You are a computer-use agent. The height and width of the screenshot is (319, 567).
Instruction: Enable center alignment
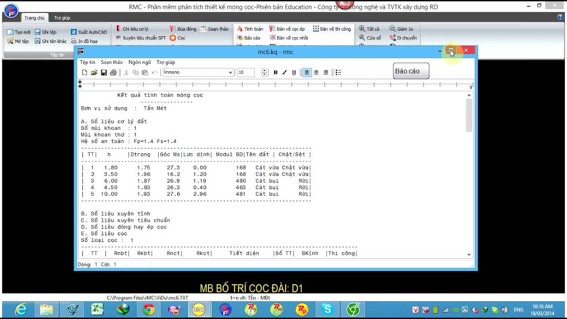coord(316,73)
